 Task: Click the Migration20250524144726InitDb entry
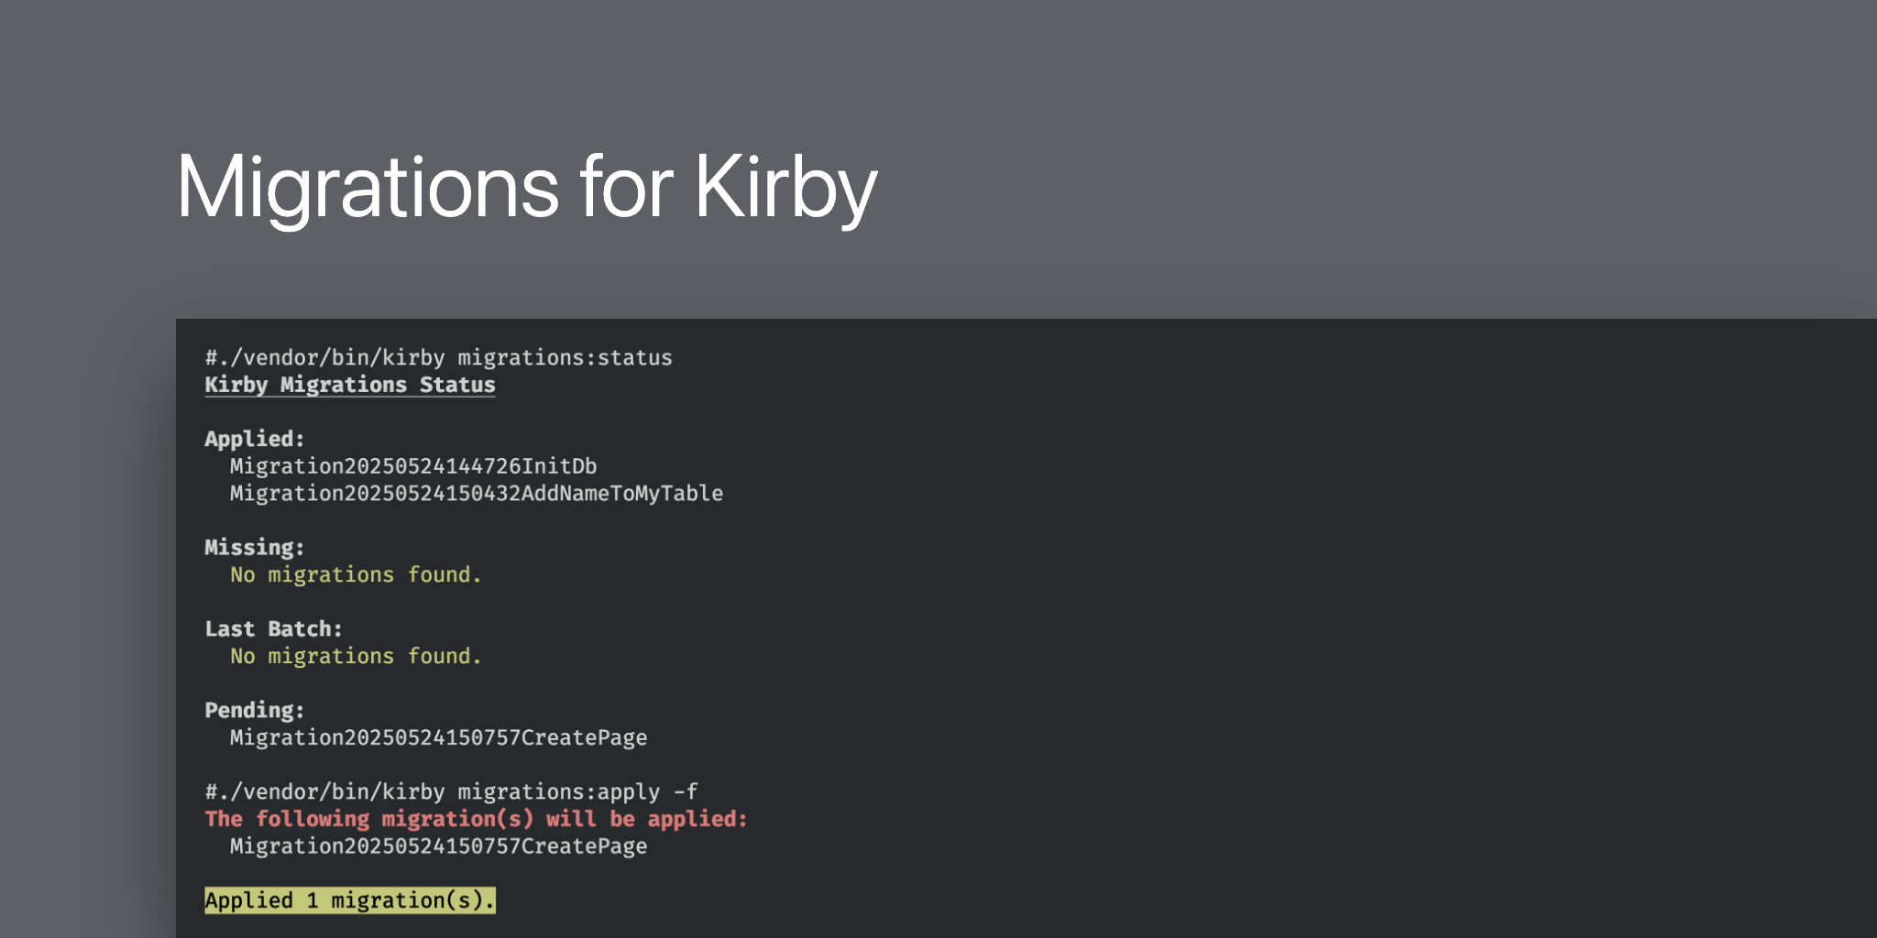click(412, 466)
